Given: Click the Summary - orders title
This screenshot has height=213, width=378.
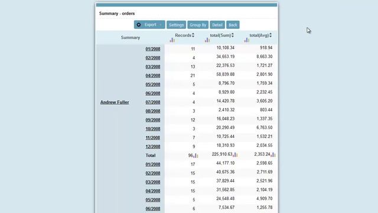Looking at the screenshot, I should [x=117, y=14].
